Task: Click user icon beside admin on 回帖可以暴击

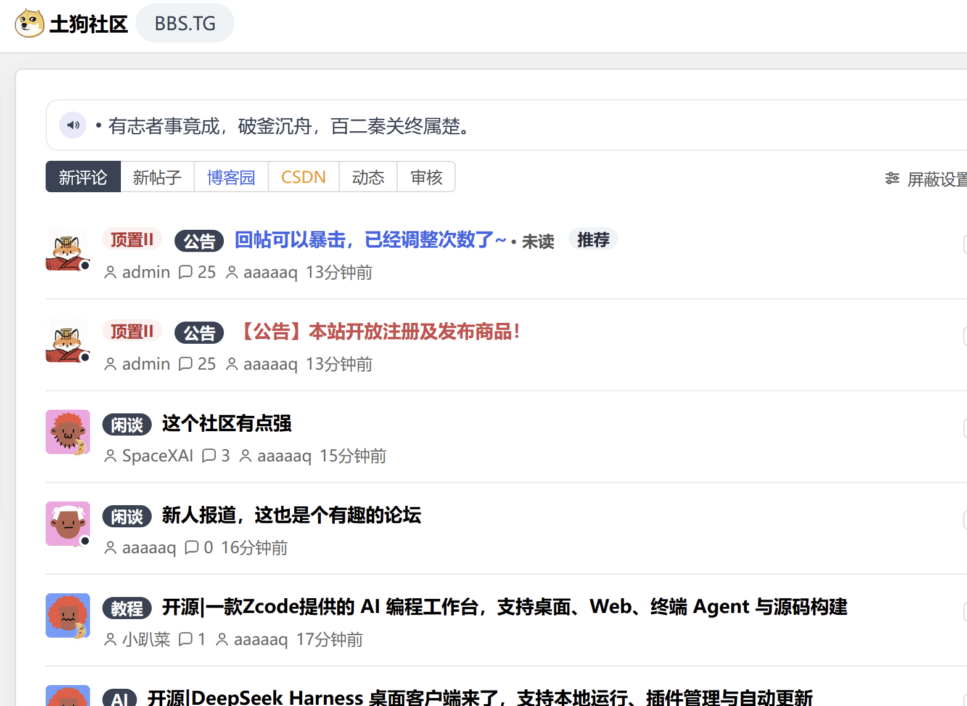Action: pos(110,272)
